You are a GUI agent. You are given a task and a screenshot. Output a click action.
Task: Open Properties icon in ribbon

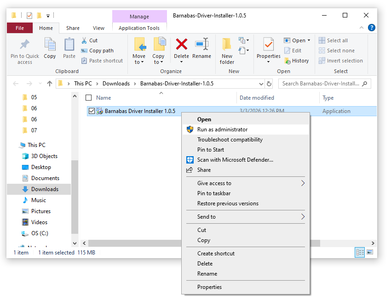(x=268, y=46)
